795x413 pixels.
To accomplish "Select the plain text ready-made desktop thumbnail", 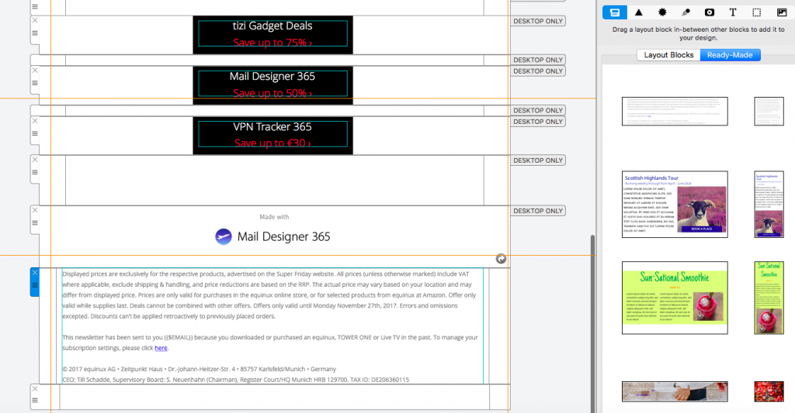I will 675,112.
